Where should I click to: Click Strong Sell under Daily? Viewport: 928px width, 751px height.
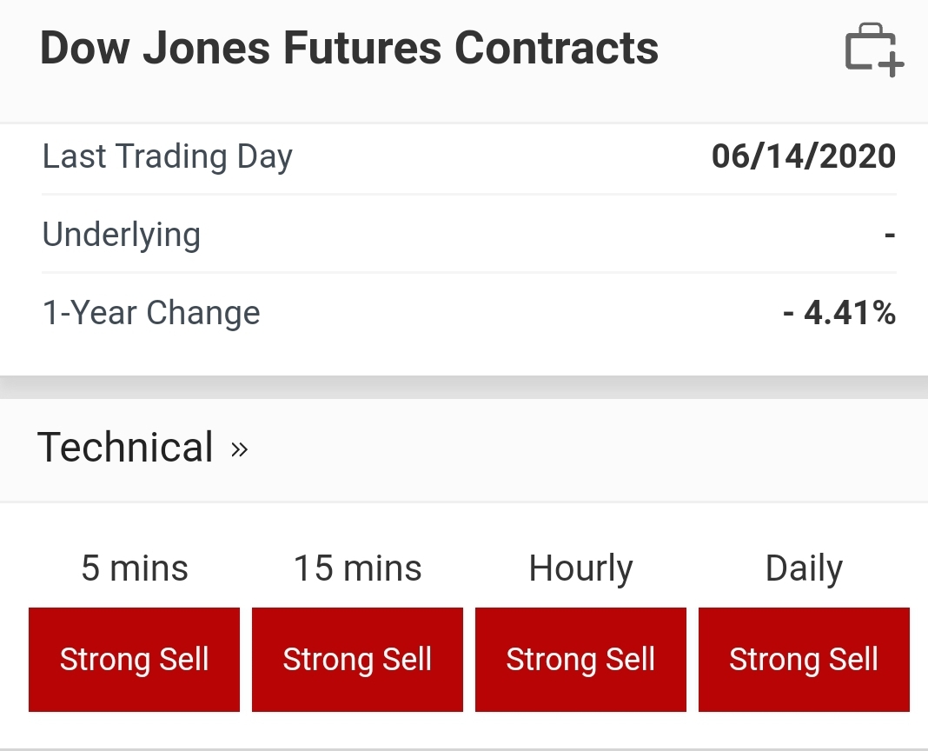tap(804, 659)
